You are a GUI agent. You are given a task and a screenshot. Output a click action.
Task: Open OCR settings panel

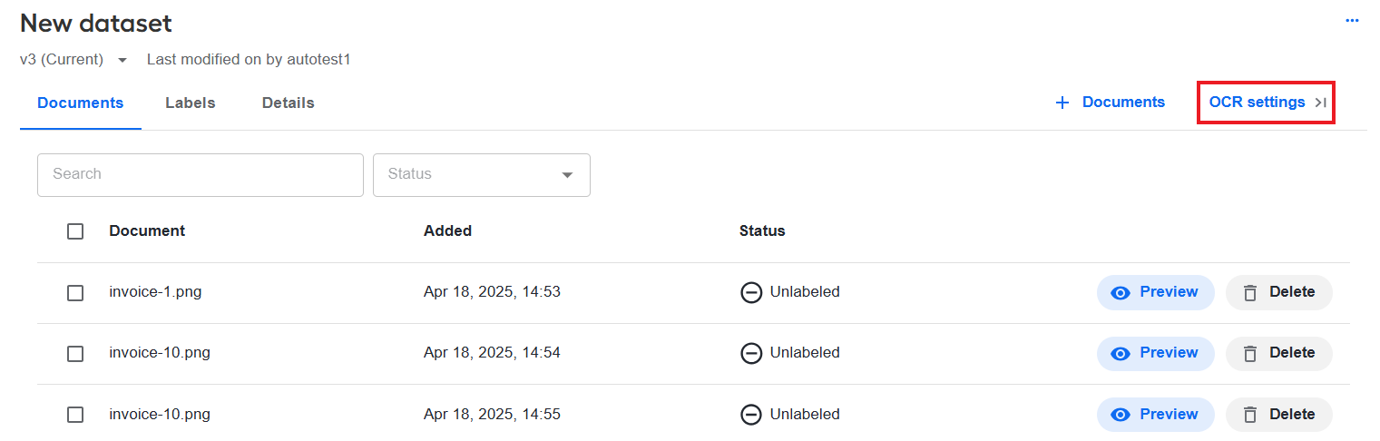pyautogui.click(x=1257, y=103)
